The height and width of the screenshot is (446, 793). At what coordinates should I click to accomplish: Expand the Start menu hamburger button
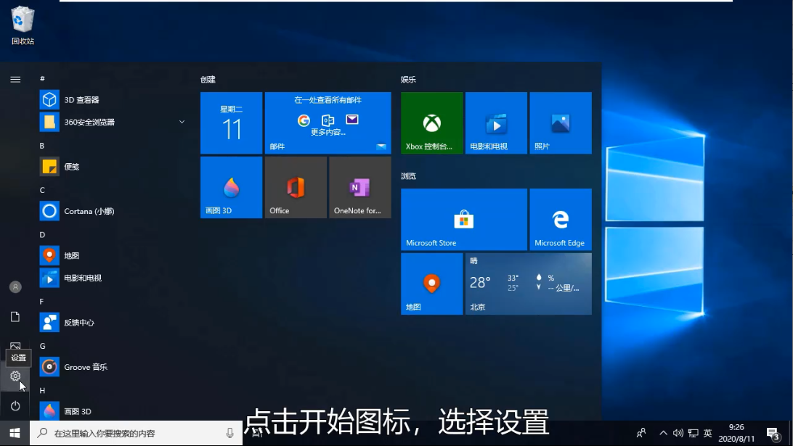click(x=15, y=79)
